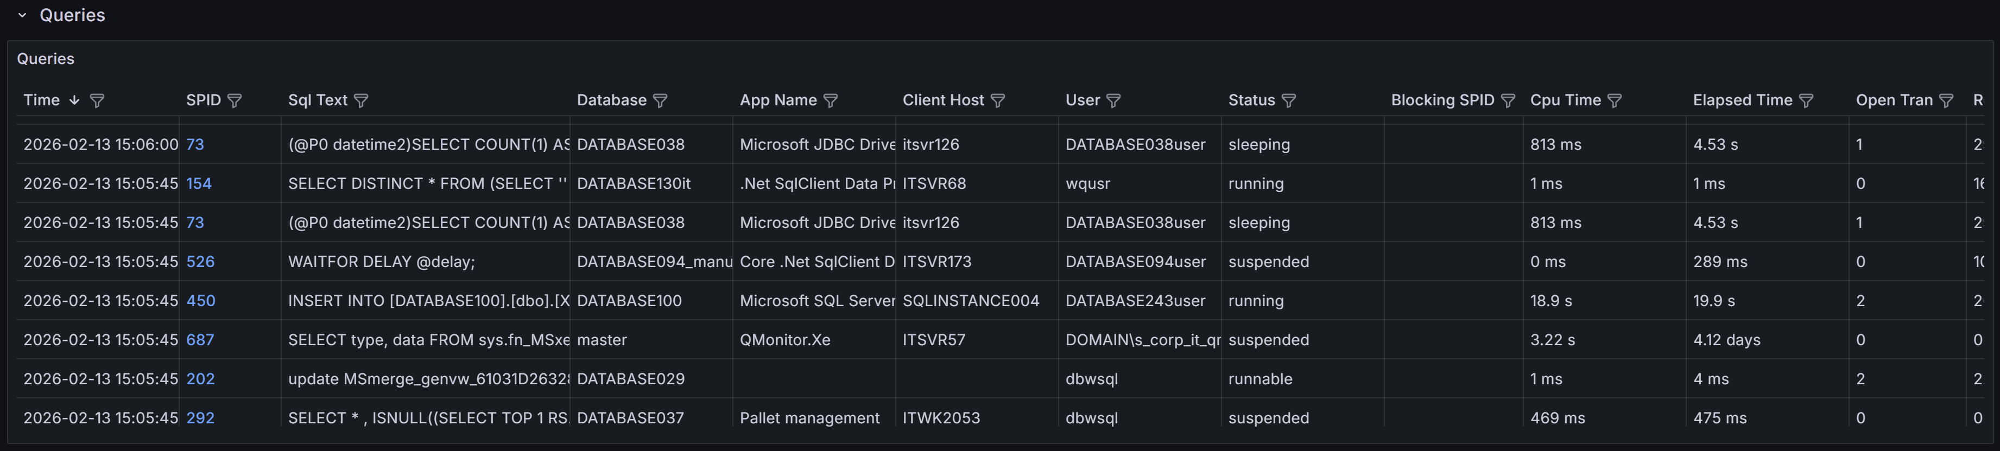Select the WAITFOR DELAY @delay; cell

tap(426, 262)
